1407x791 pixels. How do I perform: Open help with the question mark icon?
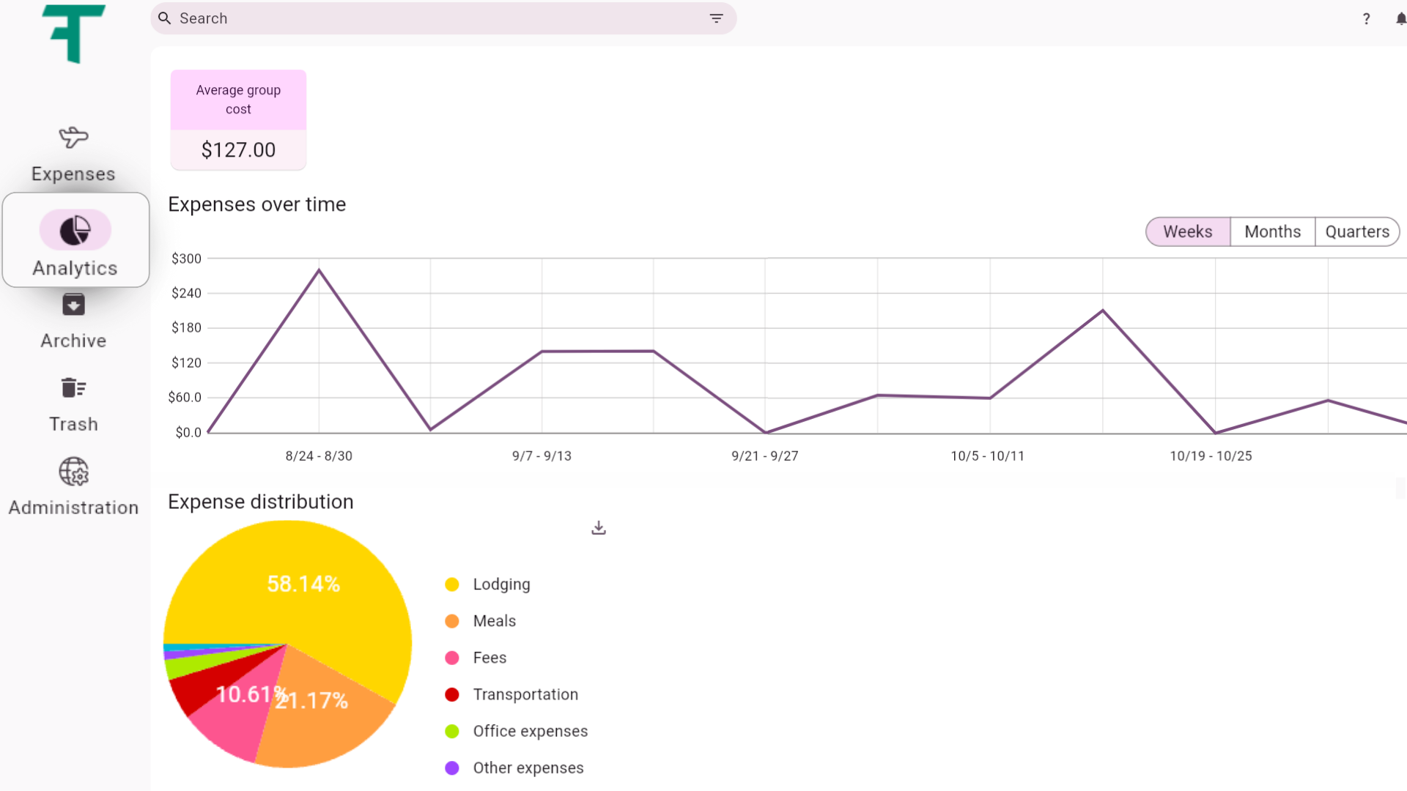(1366, 18)
